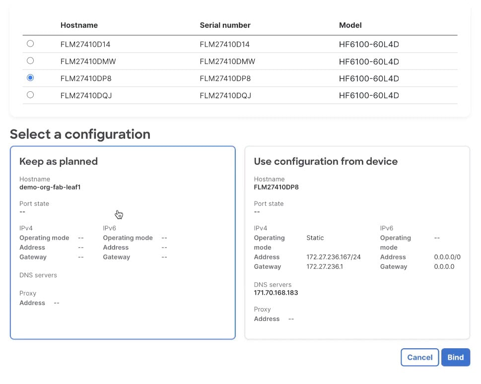Click serial number cell FLM27410DQJ
Screen dimensions: 481x384
(225, 96)
